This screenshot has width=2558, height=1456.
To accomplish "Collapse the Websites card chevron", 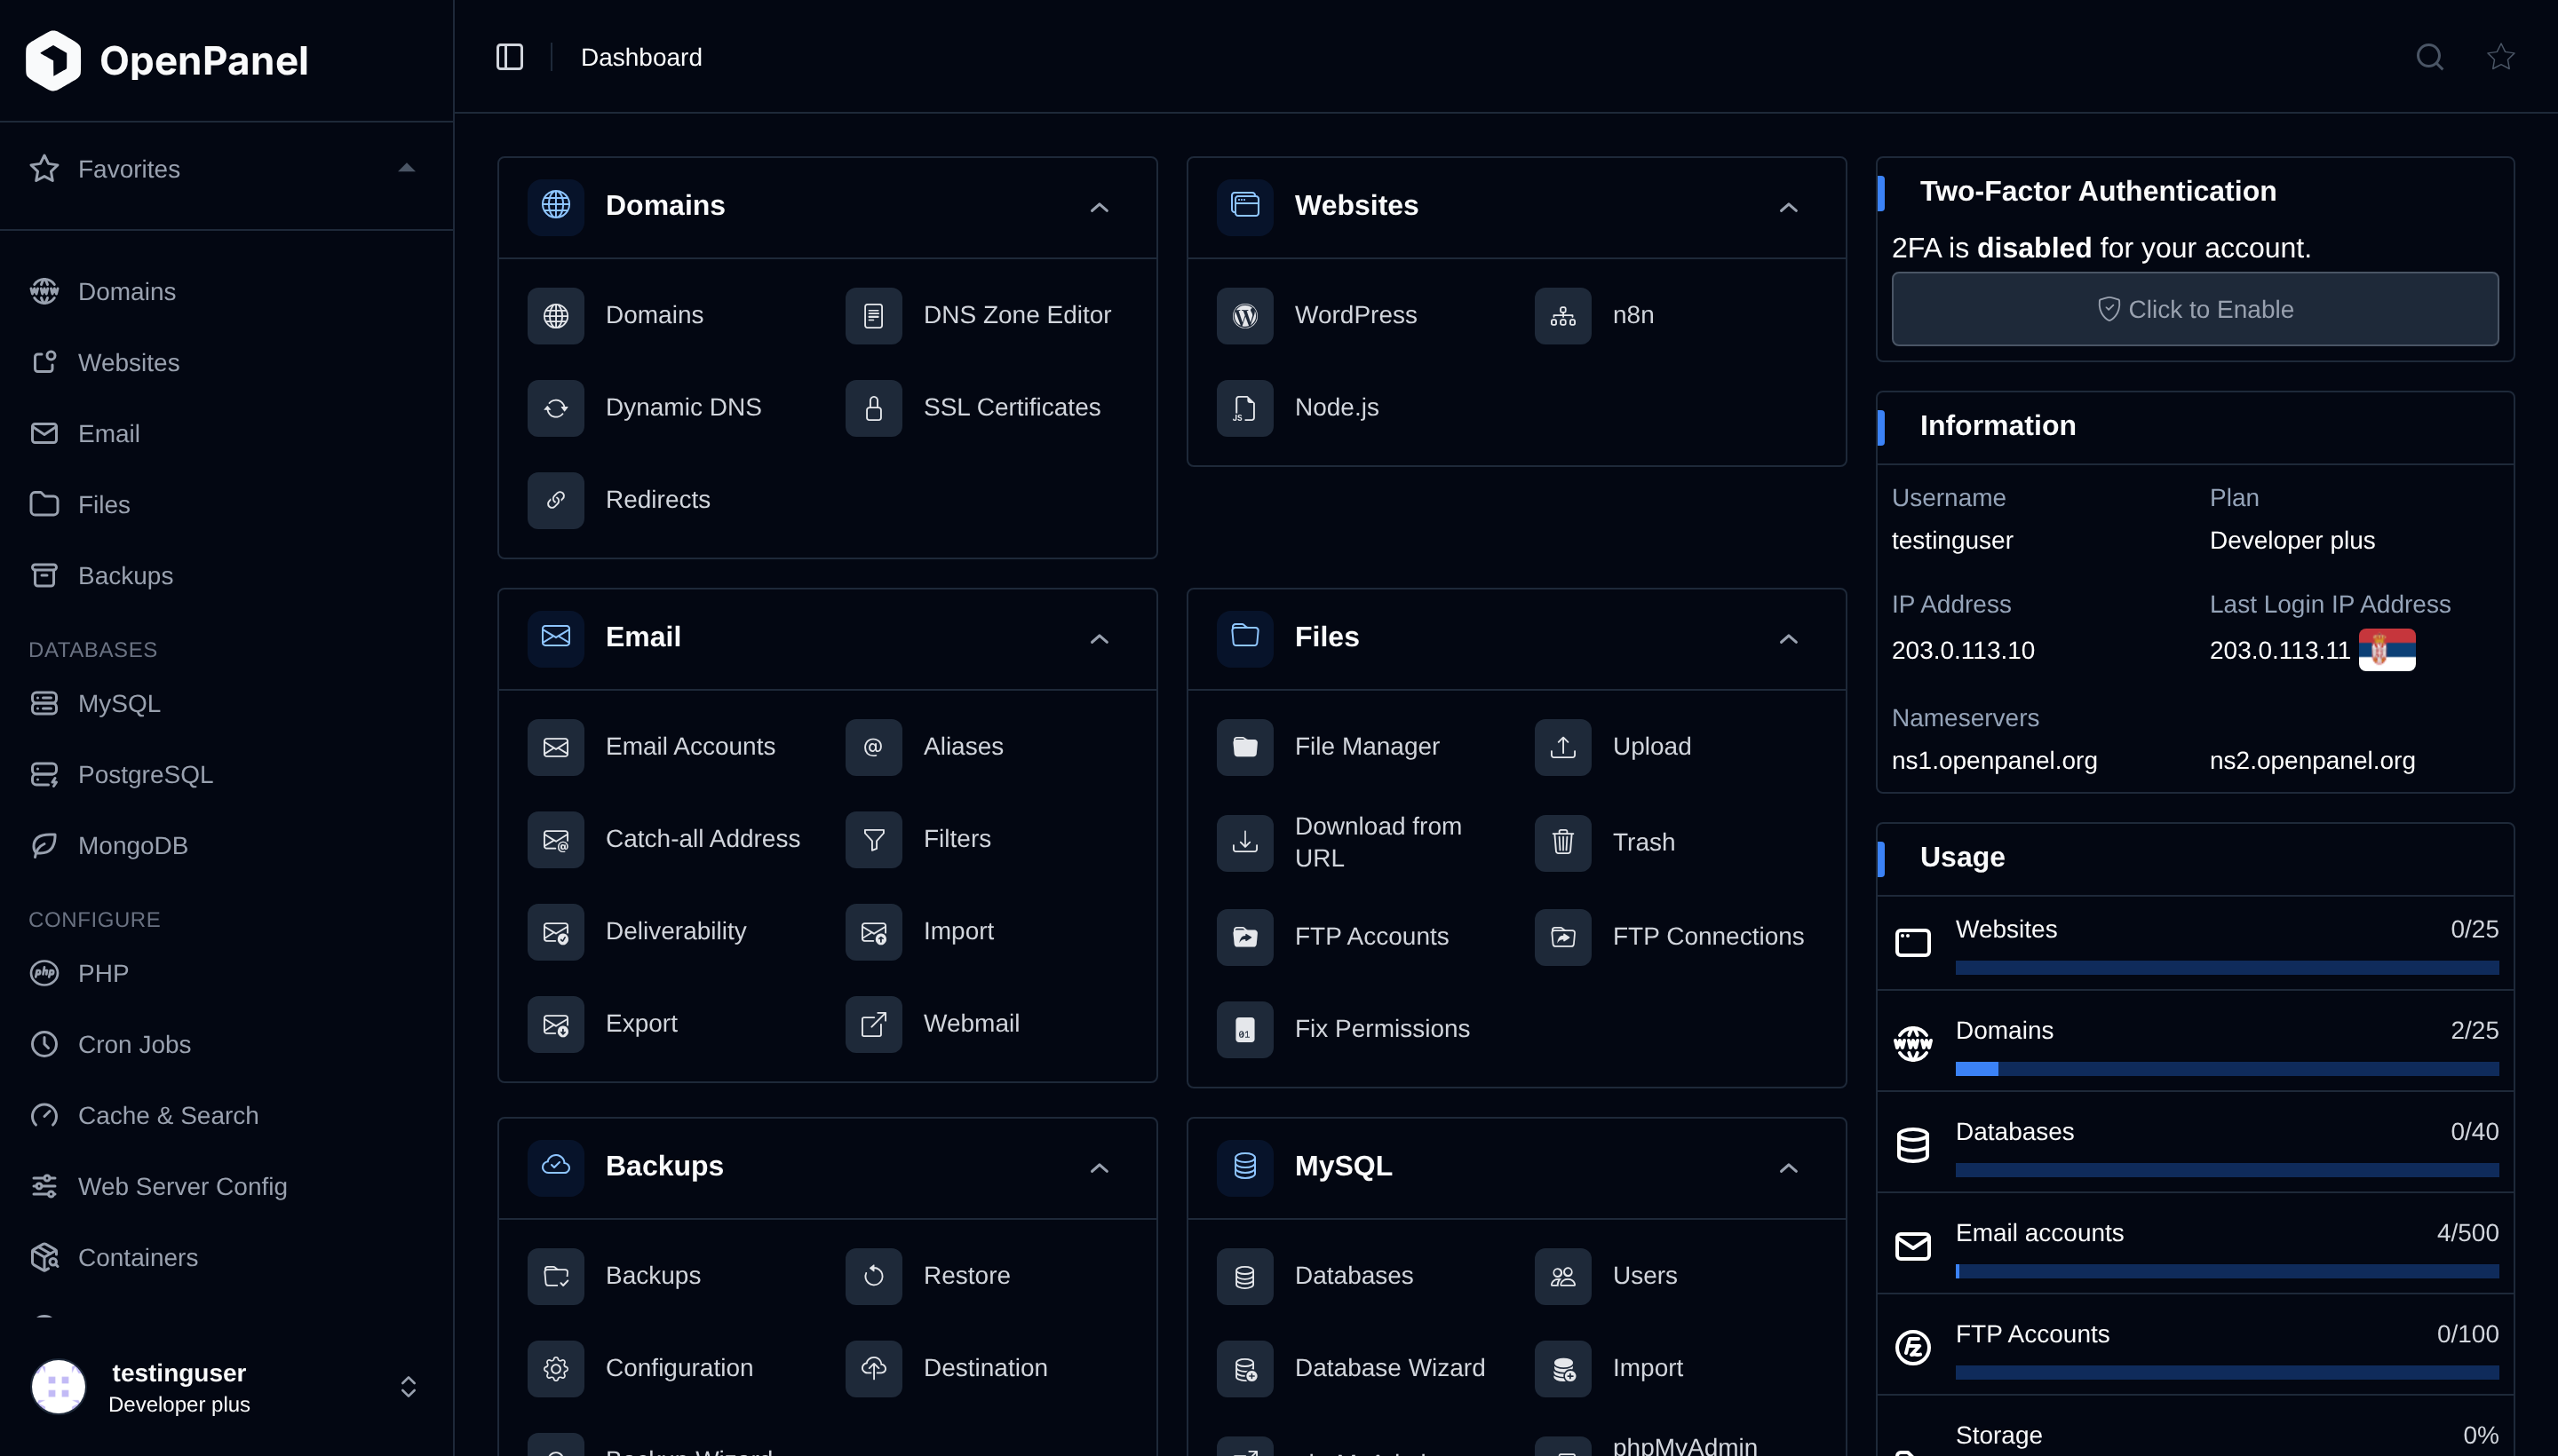I will coord(1788,207).
